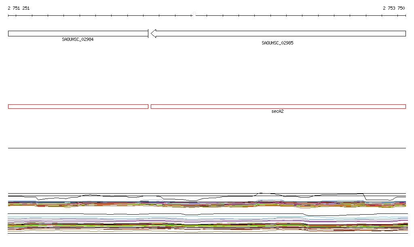Click the start coordinate 2 751 251
Screen dimensions: 414x247
(x=19, y=8)
